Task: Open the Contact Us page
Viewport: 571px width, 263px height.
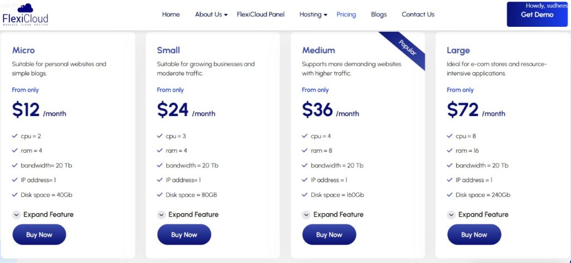Action: point(418,15)
